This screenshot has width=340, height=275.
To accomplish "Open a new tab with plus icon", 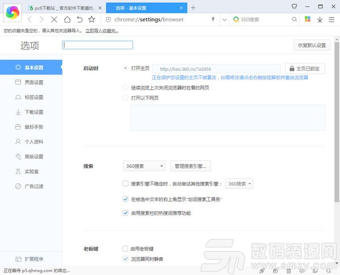I will tap(193, 7).
